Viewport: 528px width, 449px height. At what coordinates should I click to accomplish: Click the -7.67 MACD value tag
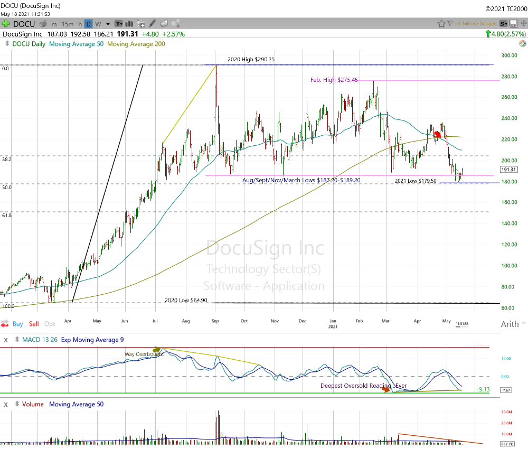coord(506,390)
